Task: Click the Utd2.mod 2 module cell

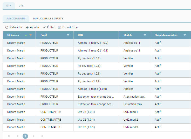Action: click(x=134, y=120)
